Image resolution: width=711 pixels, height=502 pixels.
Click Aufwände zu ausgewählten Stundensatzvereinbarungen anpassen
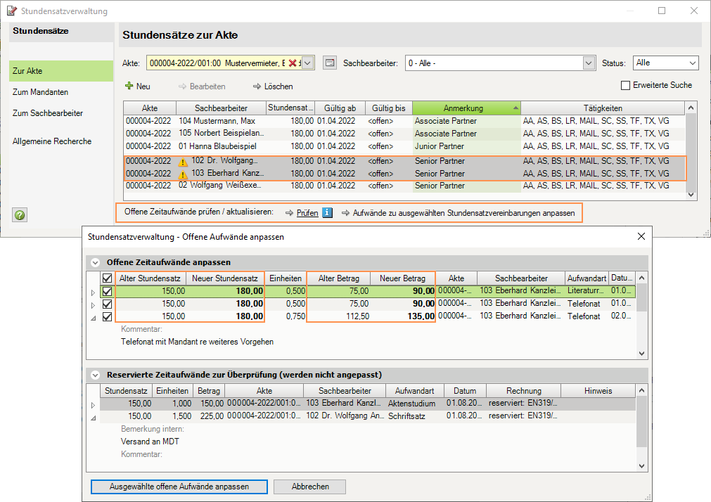point(459,212)
